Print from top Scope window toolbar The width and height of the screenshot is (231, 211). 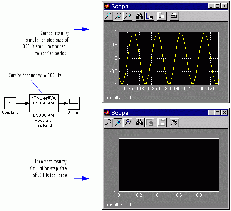174,16
